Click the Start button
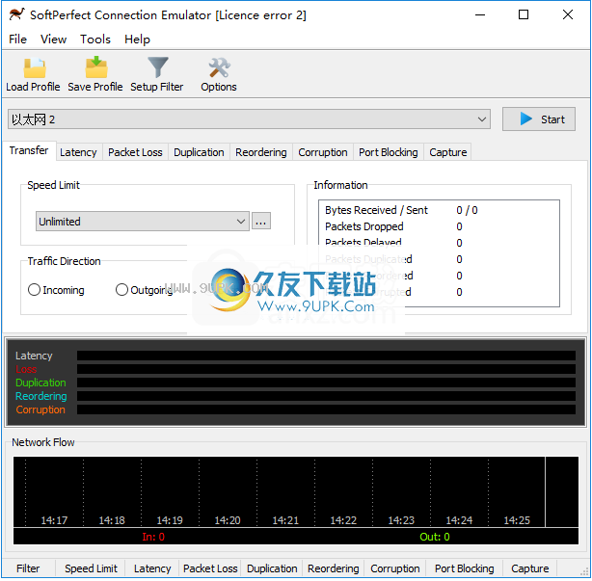The image size is (592, 581). coord(539,119)
